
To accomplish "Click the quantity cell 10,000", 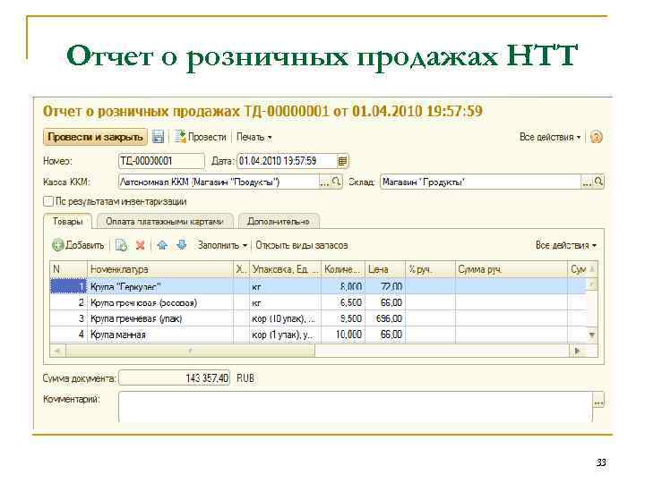I will [x=342, y=335].
